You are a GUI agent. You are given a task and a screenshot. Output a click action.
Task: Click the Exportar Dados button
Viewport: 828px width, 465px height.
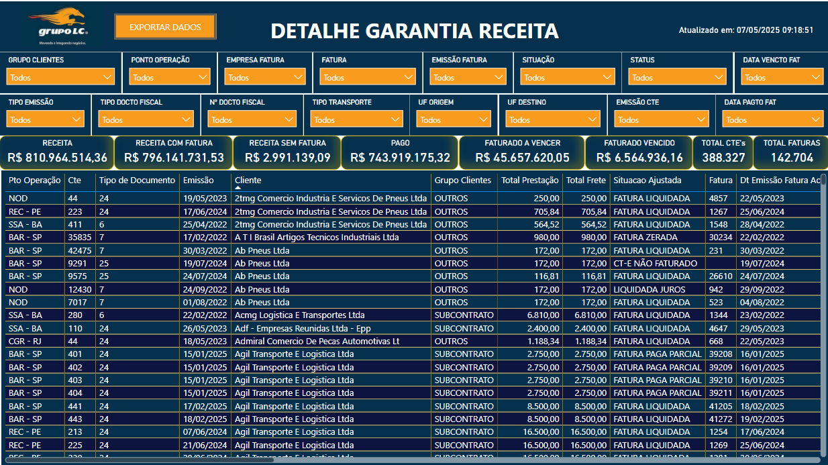(165, 27)
